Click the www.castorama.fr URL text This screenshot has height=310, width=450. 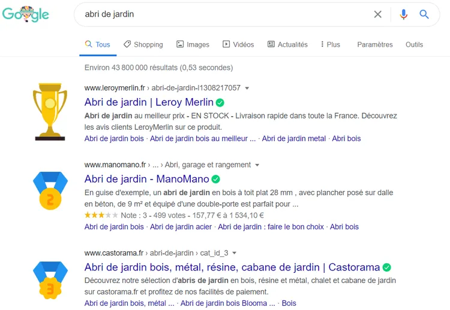pyautogui.click(x=113, y=253)
